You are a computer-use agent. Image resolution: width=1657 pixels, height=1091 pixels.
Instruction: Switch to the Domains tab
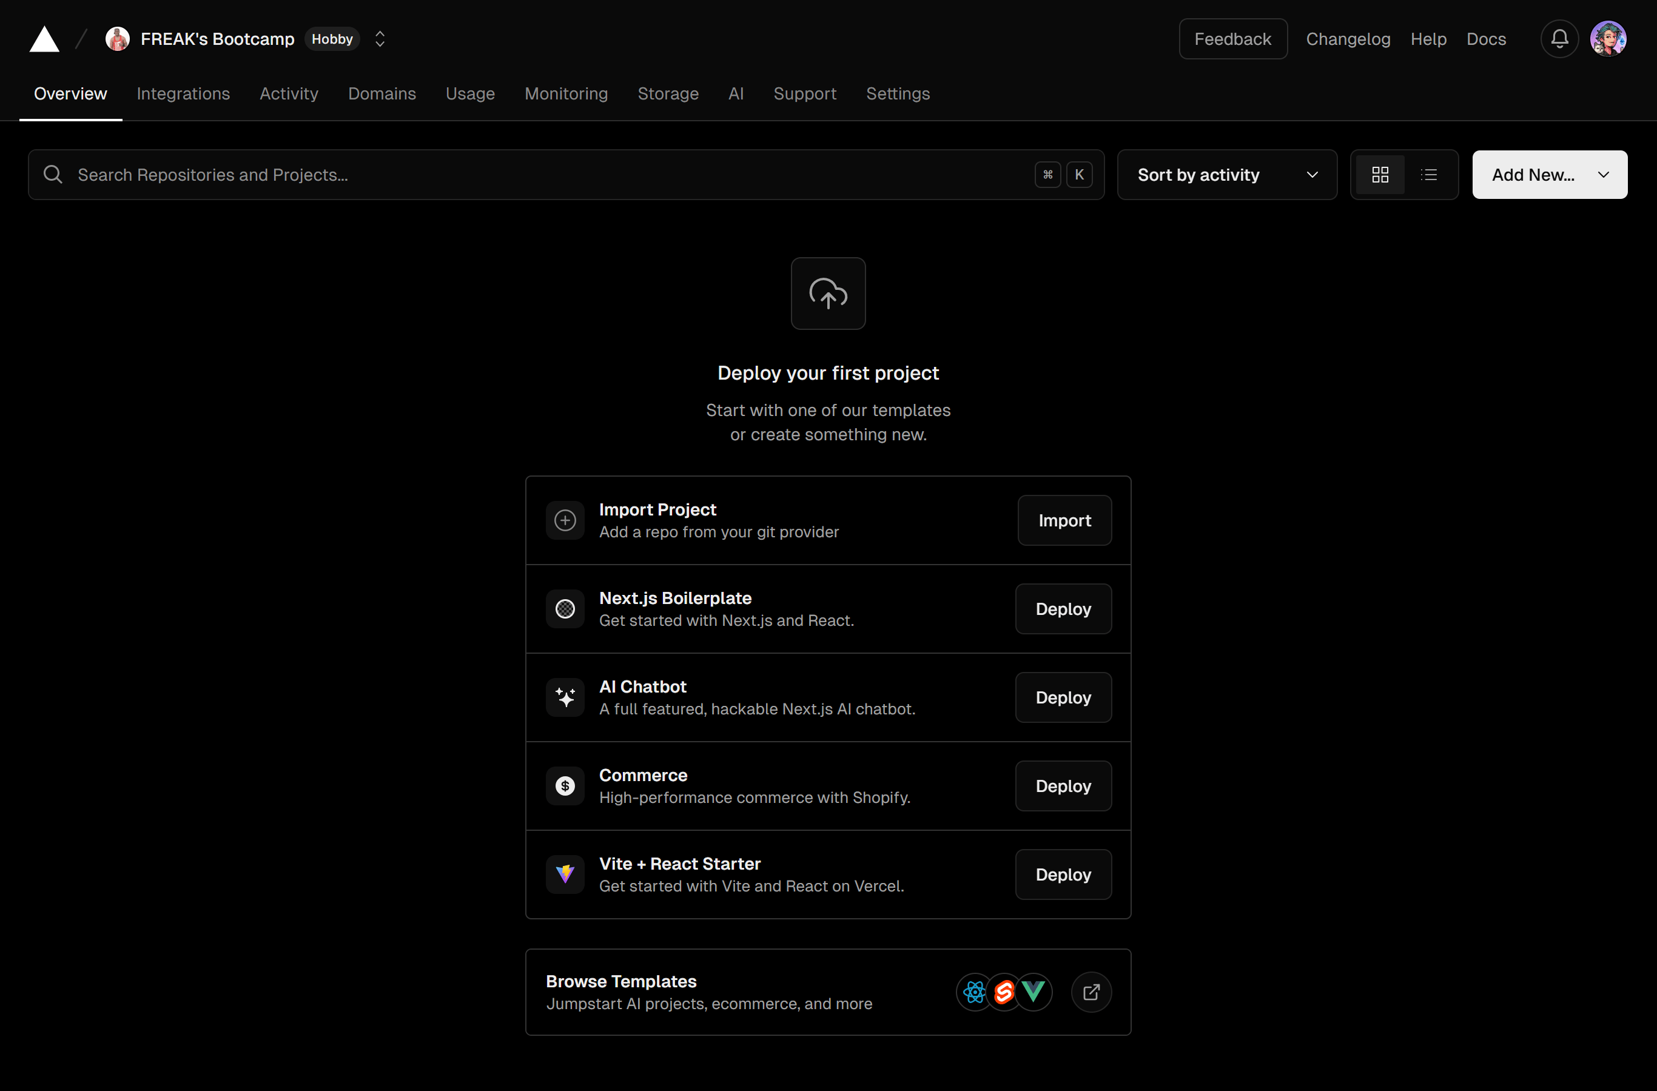(x=381, y=93)
